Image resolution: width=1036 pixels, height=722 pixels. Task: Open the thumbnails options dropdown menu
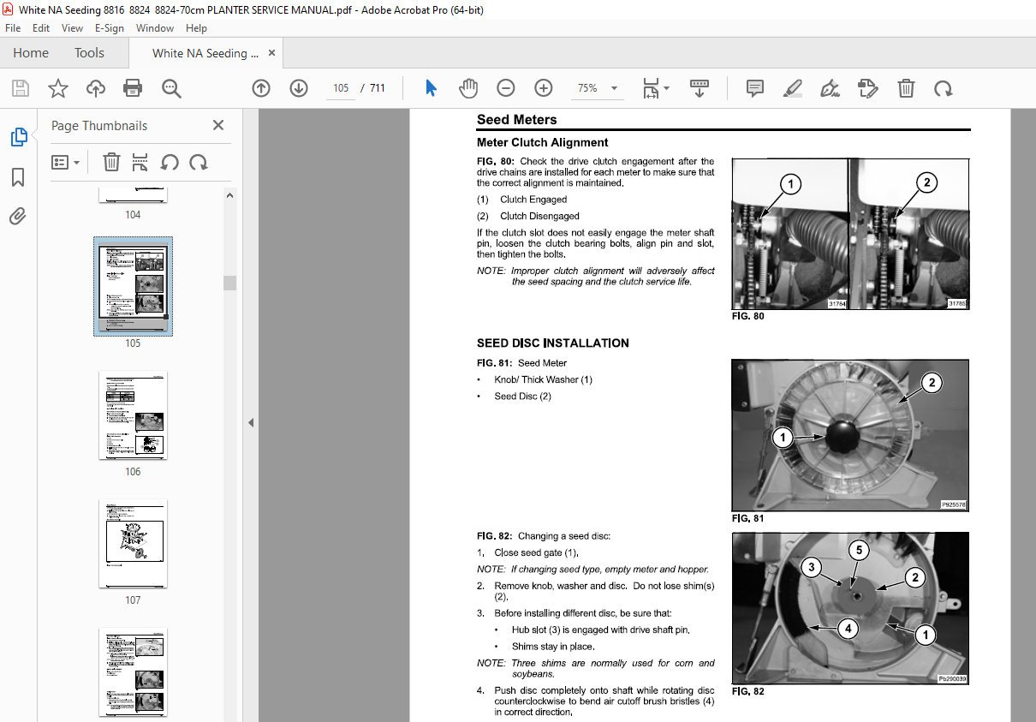click(x=66, y=162)
